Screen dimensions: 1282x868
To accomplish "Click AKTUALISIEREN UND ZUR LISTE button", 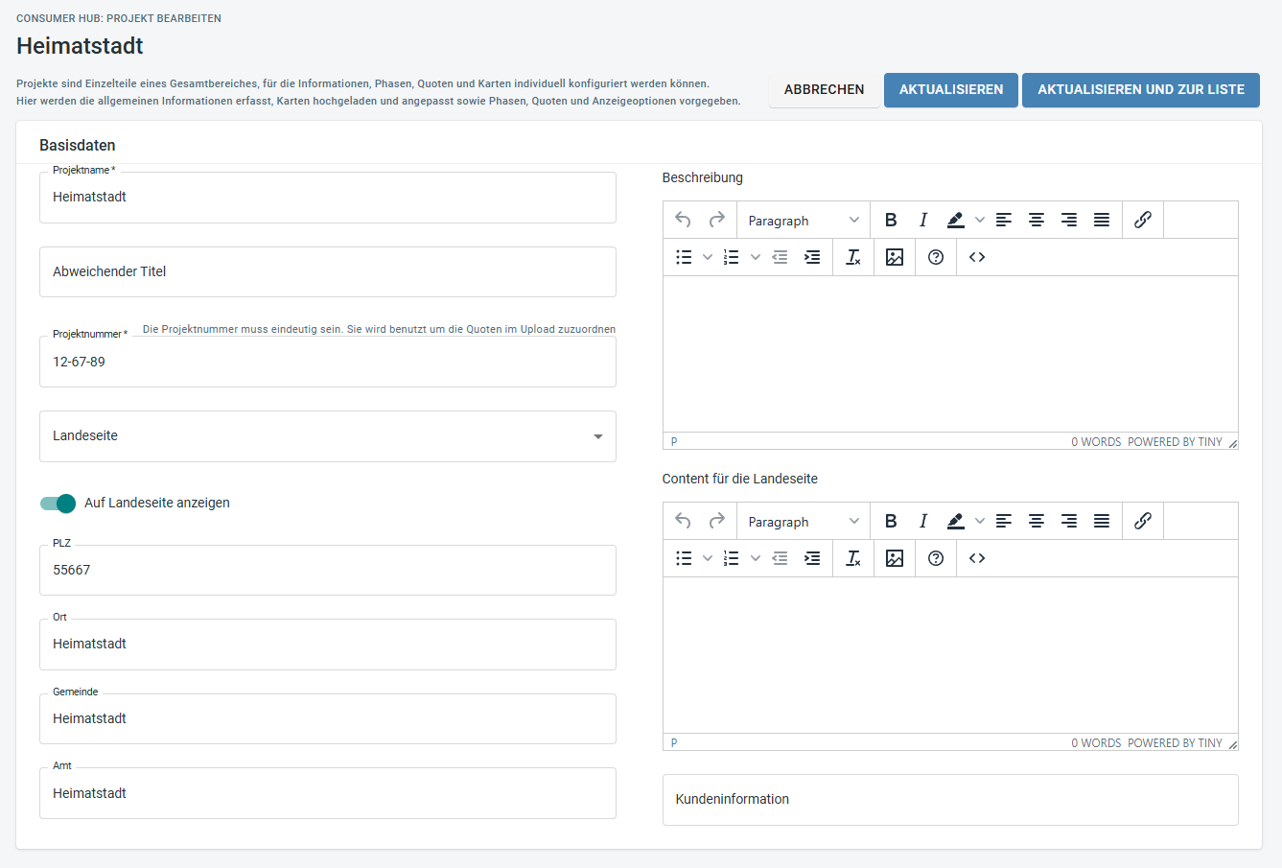I will coord(1141,89).
